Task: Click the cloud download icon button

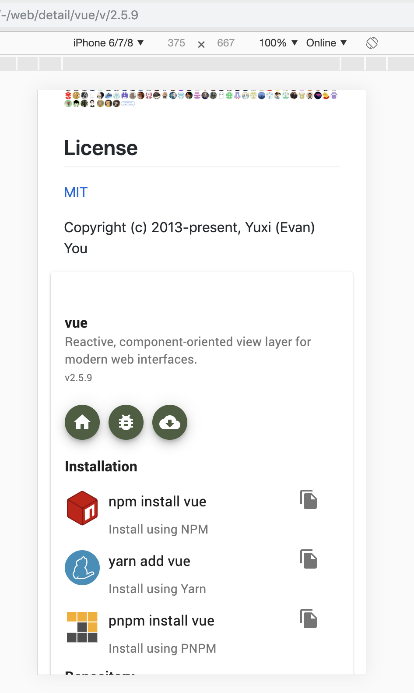Action: point(170,422)
